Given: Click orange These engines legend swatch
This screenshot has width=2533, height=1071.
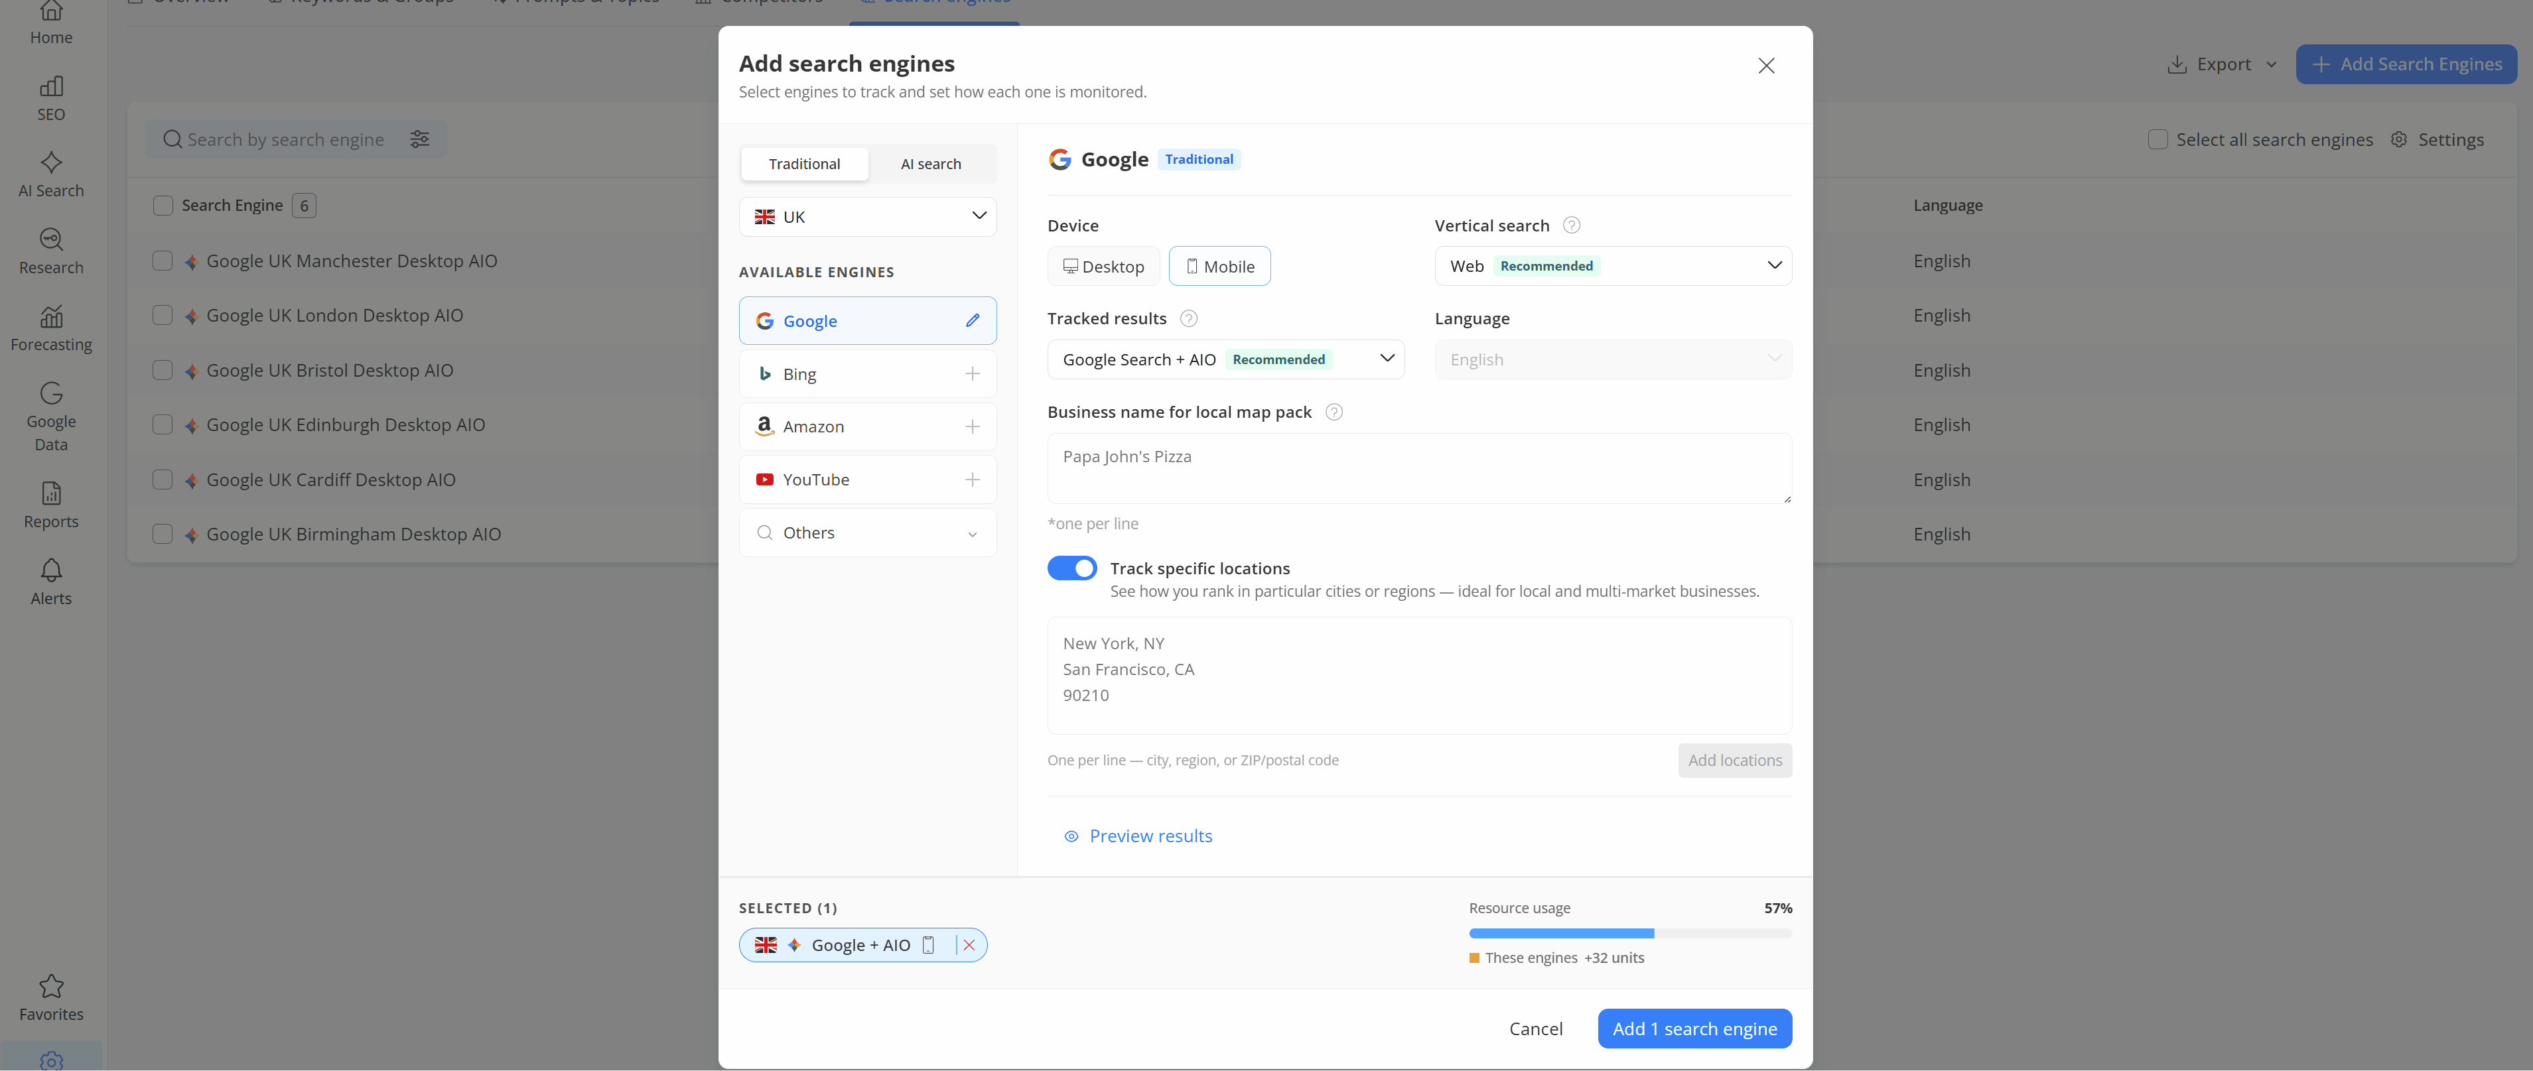Looking at the screenshot, I should 1474,958.
